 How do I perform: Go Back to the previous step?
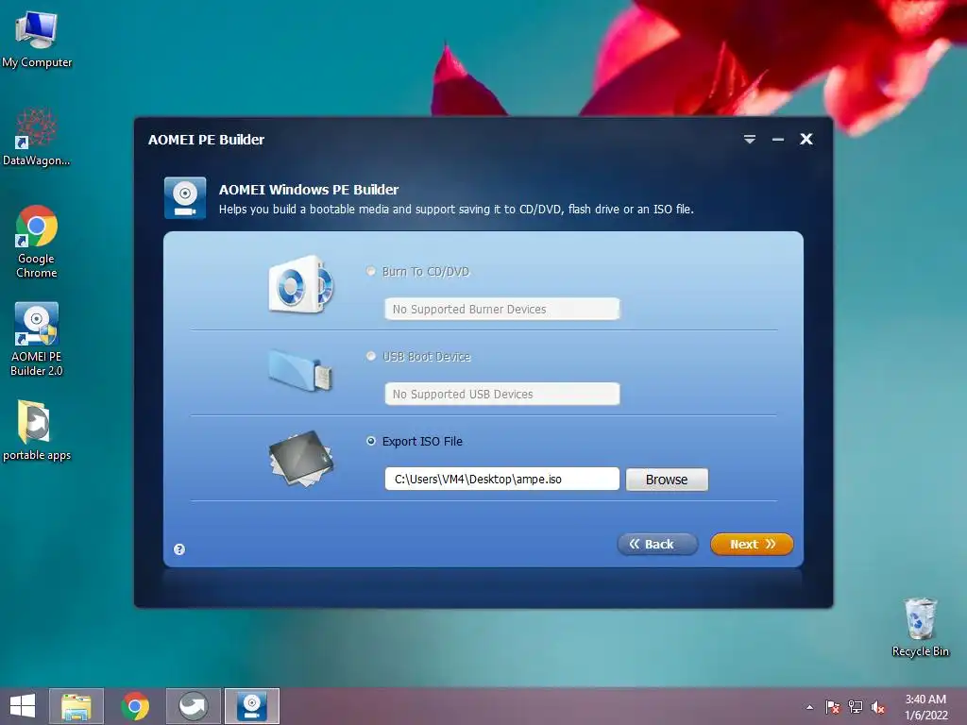657,545
